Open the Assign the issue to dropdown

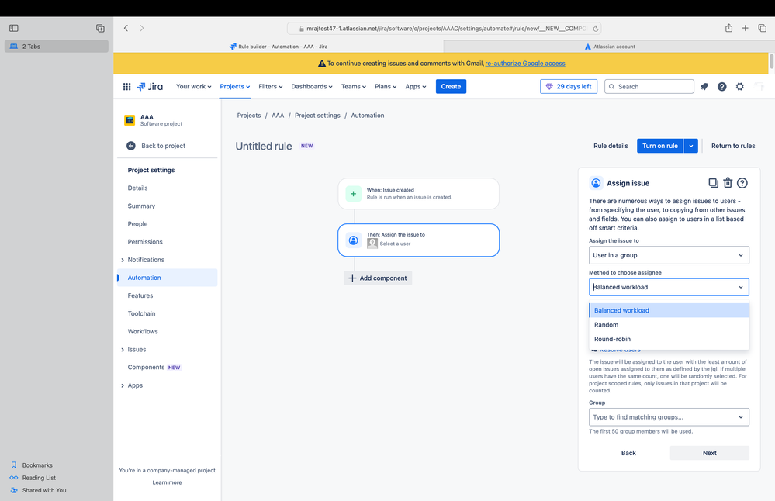coord(669,255)
